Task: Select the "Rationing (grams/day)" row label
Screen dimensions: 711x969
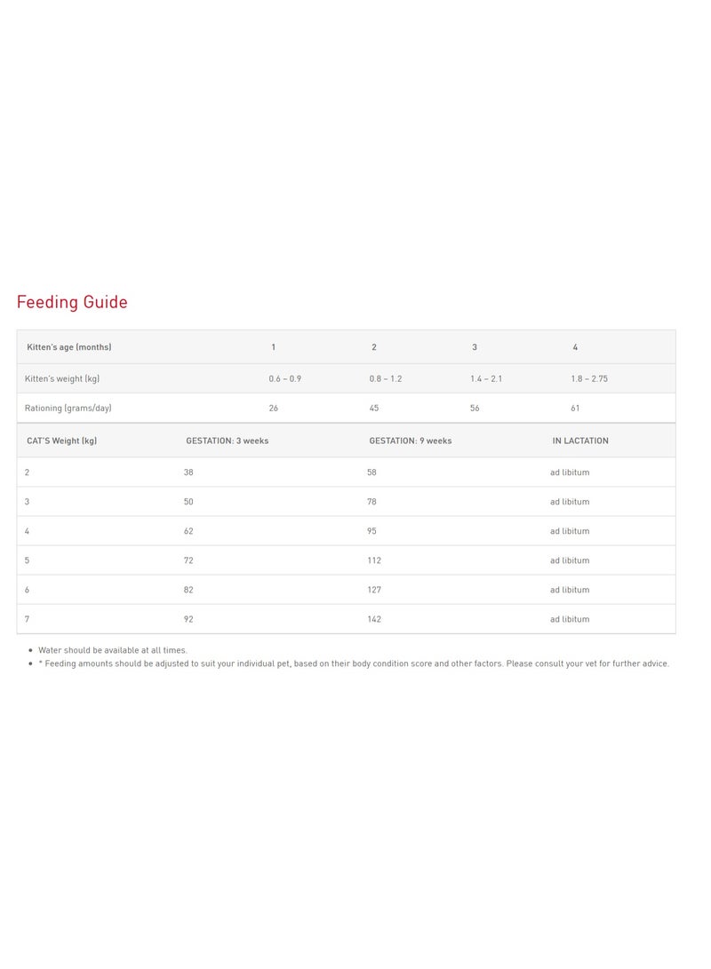Action: (68, 408)
